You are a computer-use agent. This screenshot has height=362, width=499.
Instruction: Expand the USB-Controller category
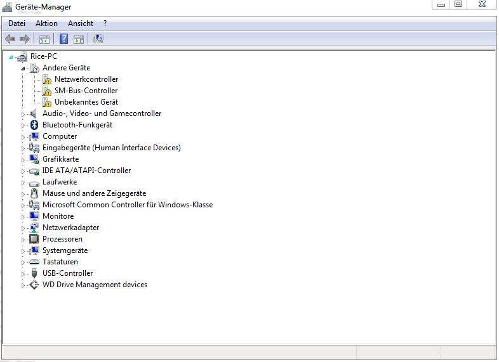pos(23,274)
